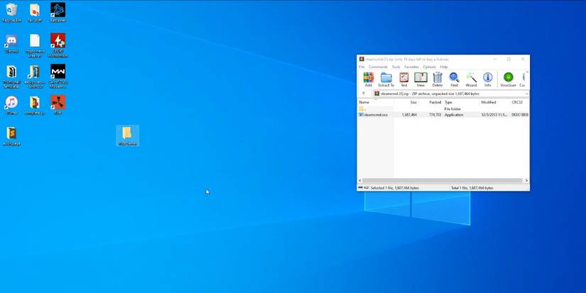Click the Add button in WinRAR toolbar
Viewport: 586px width, 293px height.
[368, 79]
